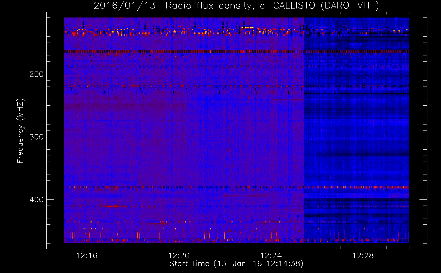Screen dimensions: 441x273
Task: Click the 300 frequency tick label
Action: [37, 137]
